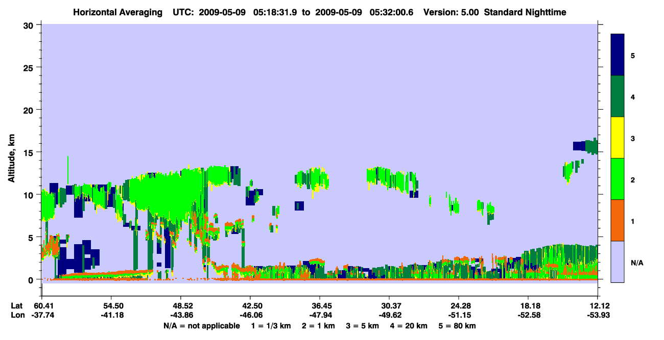Click longitude value -49.62
The width and height of the screenshot is (664, 340).
tap(389, 316)
